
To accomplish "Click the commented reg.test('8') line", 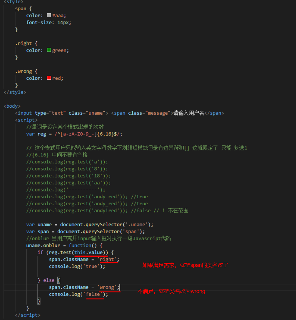I will point(67,169).
